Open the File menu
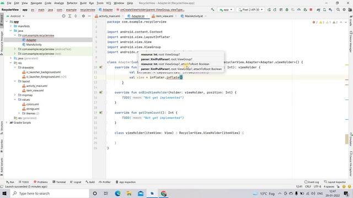The image size is (353, 198). pyautogui.click(x=9, y=3)
